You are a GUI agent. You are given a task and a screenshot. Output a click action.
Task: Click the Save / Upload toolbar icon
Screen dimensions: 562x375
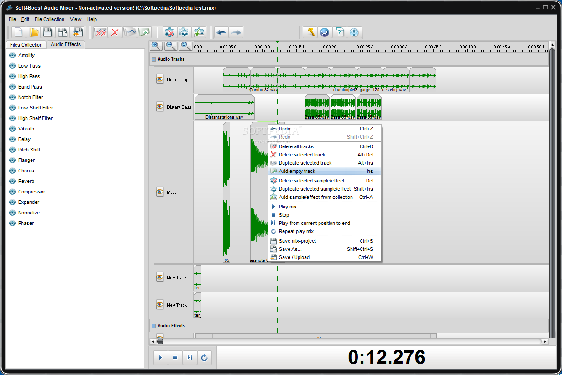(x=77, y=32)
